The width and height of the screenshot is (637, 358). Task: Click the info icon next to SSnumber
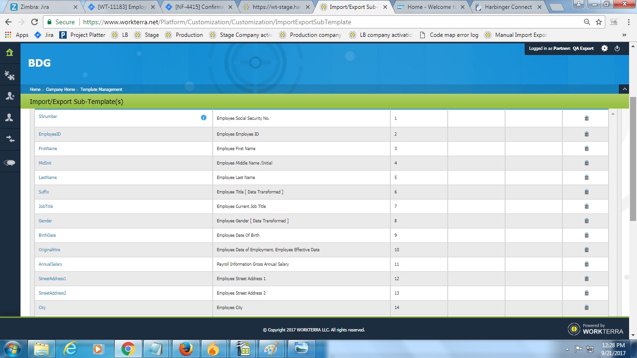(x=203, y=117)
